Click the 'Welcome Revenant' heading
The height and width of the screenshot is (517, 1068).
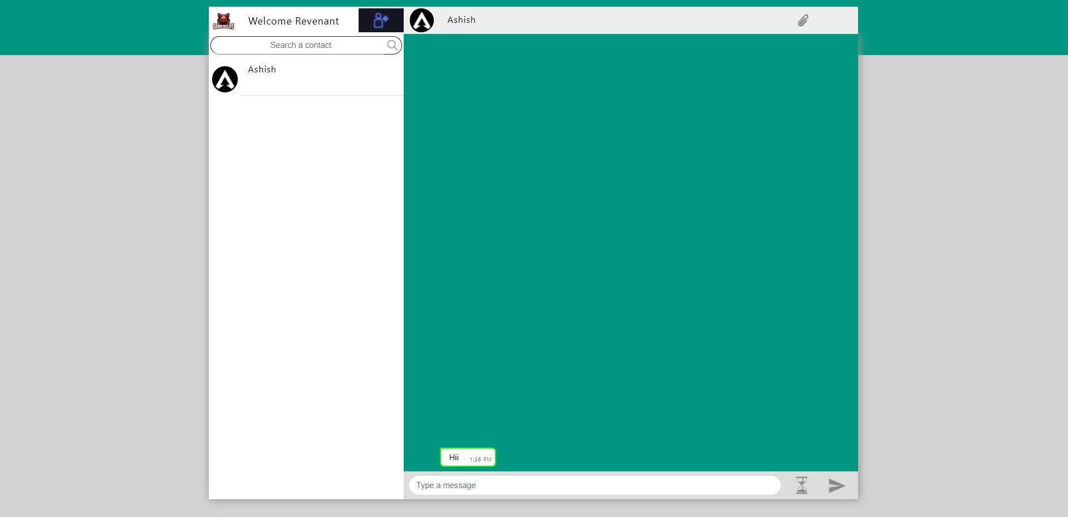pyautogui.click(x=293, y=21)
